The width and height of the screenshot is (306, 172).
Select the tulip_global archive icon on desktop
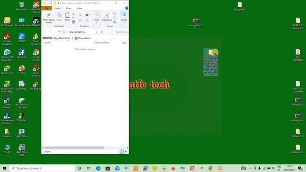[x=196, y=22]
